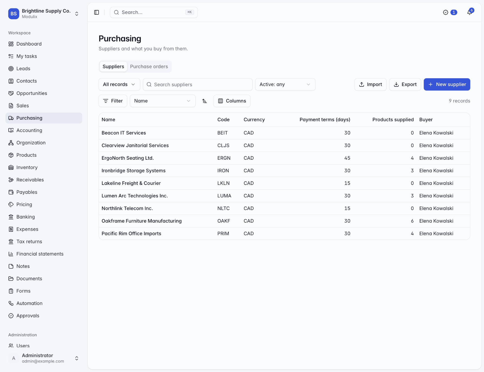Sort by Code column header
Image resolution: width=484 pixels, height=372 pixels.
coord(223,120)
